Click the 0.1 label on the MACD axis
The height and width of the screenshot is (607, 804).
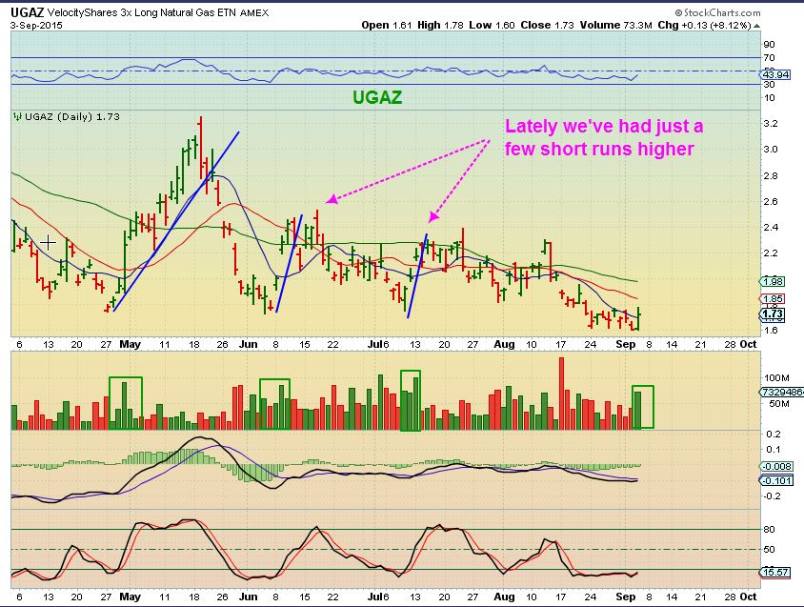(774, 450)
